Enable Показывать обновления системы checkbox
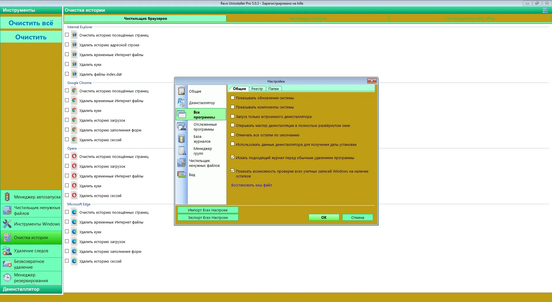552x302 pixels. (x=233, y=98)
